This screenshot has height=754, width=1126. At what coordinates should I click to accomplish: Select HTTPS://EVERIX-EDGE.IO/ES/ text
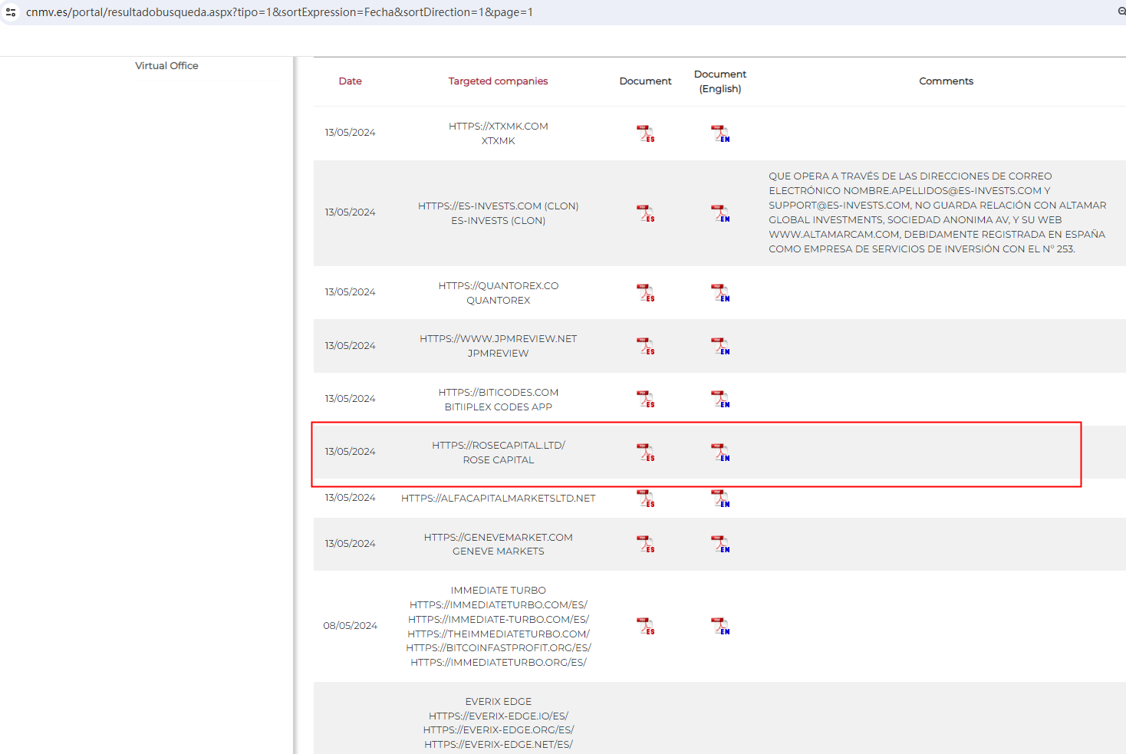click(x=499, y=716)
